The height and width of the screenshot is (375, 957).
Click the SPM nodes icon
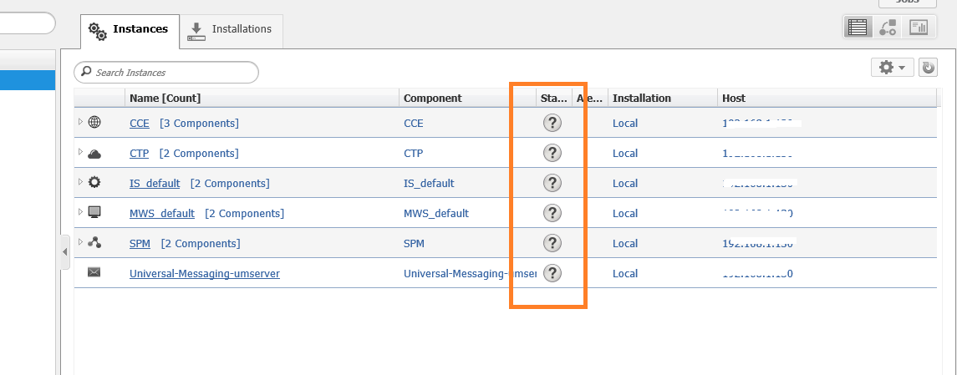click(94, 242)
